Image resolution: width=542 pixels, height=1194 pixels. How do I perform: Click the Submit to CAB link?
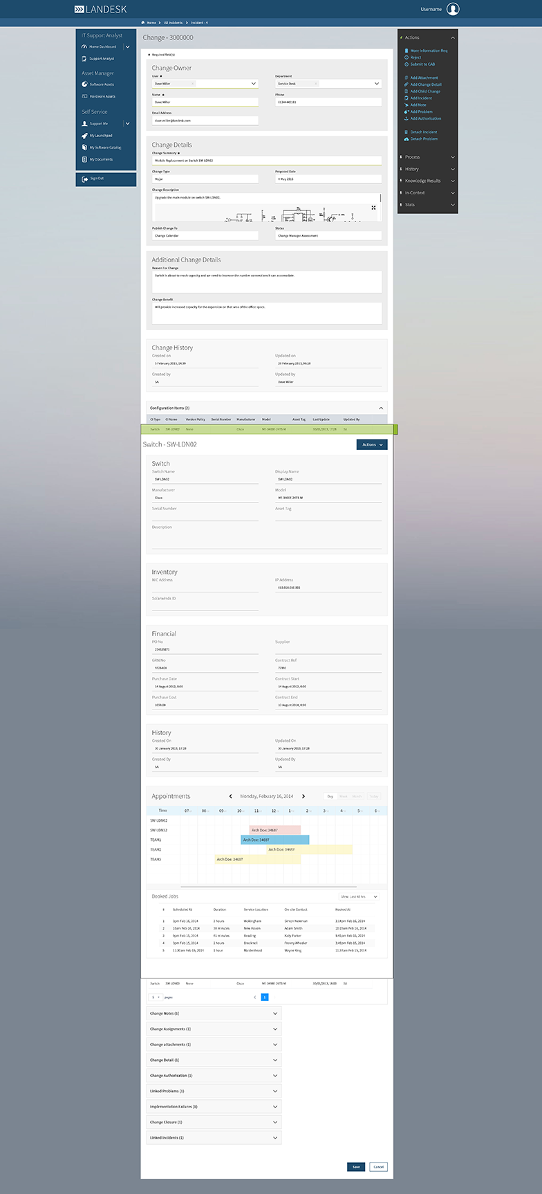tap(422, 64)
